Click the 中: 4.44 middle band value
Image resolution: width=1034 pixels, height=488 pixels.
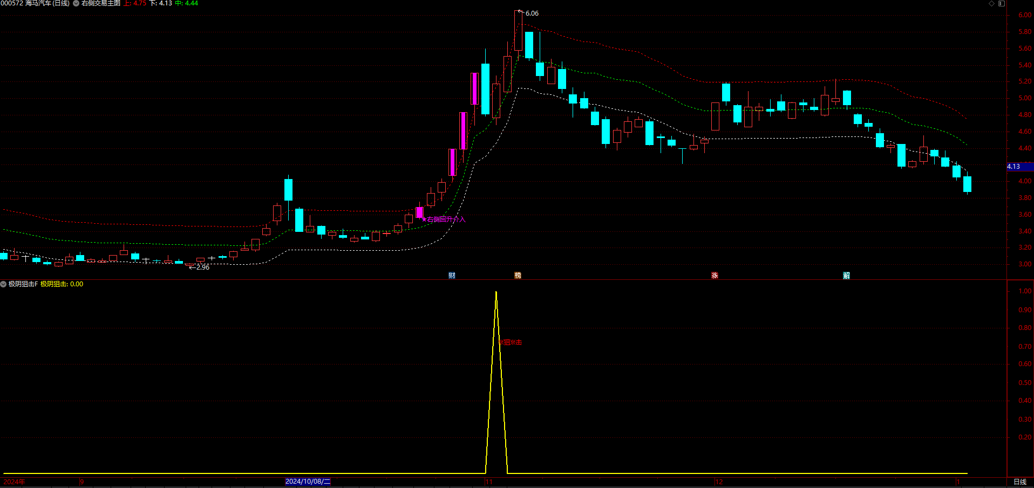click(187, 3)
